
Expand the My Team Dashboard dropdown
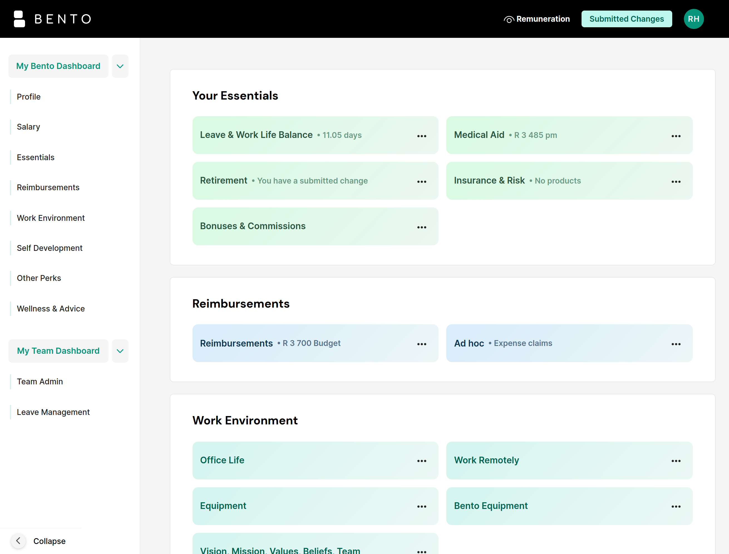point(120,350)
